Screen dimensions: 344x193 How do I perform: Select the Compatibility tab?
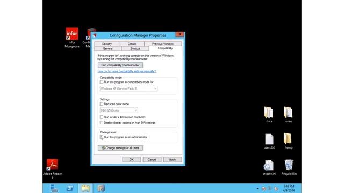165,48
